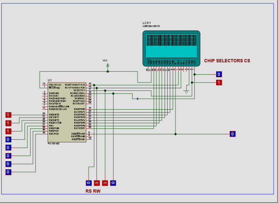Viewport: 279px width, 204px height.
Task: Toggle logic state on the RE0 line
Action: 233,134
